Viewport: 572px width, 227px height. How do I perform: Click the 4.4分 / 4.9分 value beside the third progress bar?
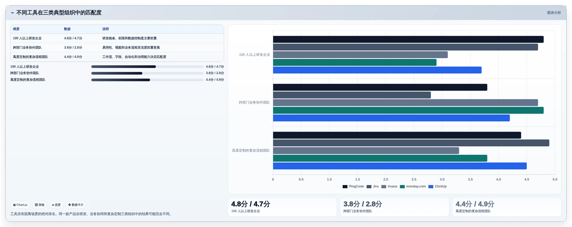215,80
